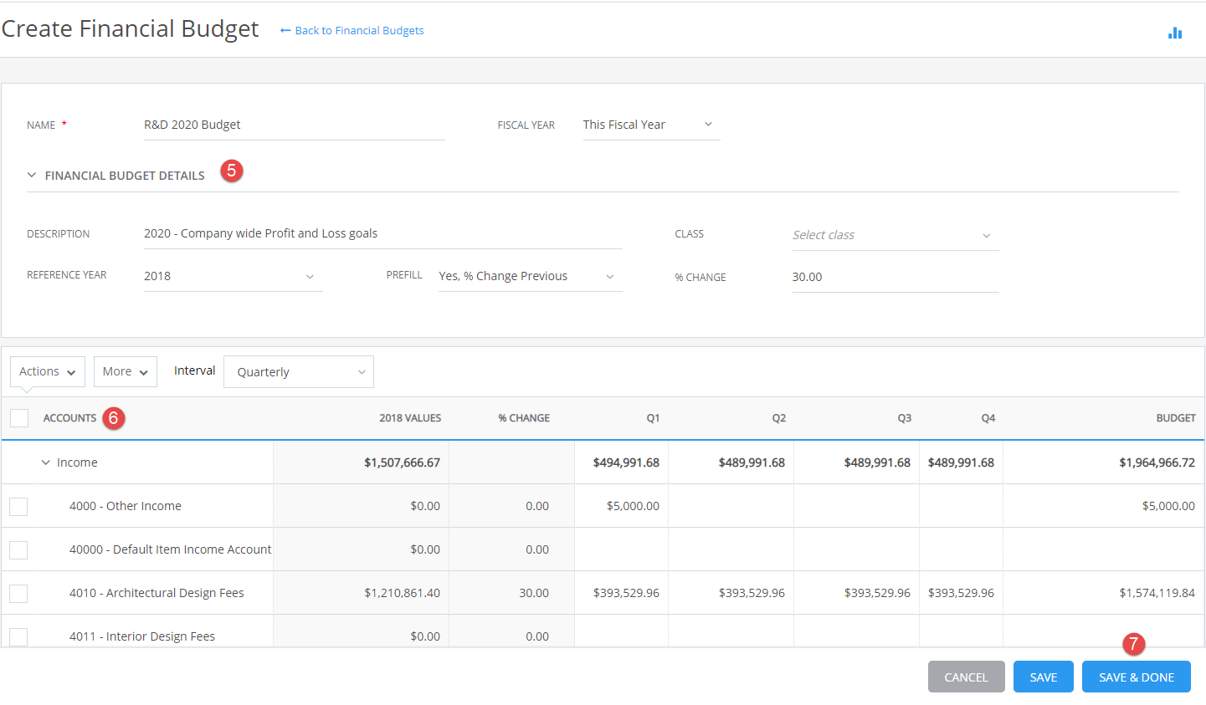Click 40000 - Default Item Income Account name

click(x=171, y=549)
